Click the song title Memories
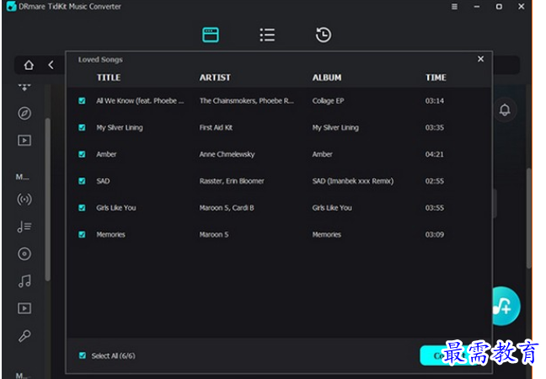 coord(110,235)
